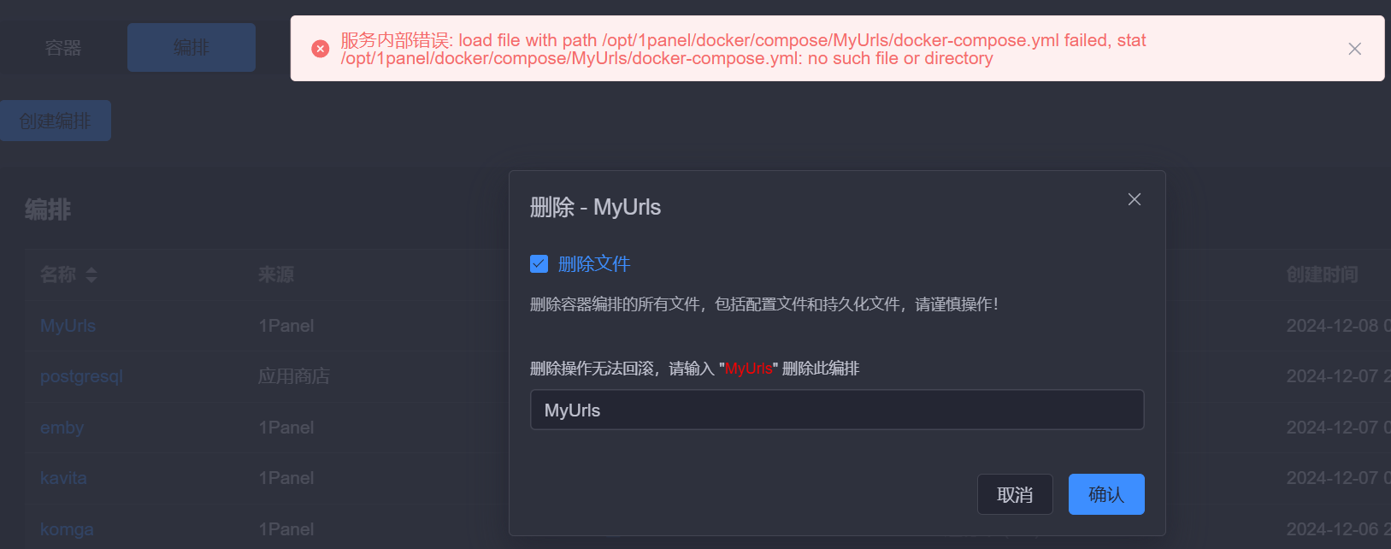
Task: Close the delete MyUrls dialog
Action: [x=1135, y=199]
